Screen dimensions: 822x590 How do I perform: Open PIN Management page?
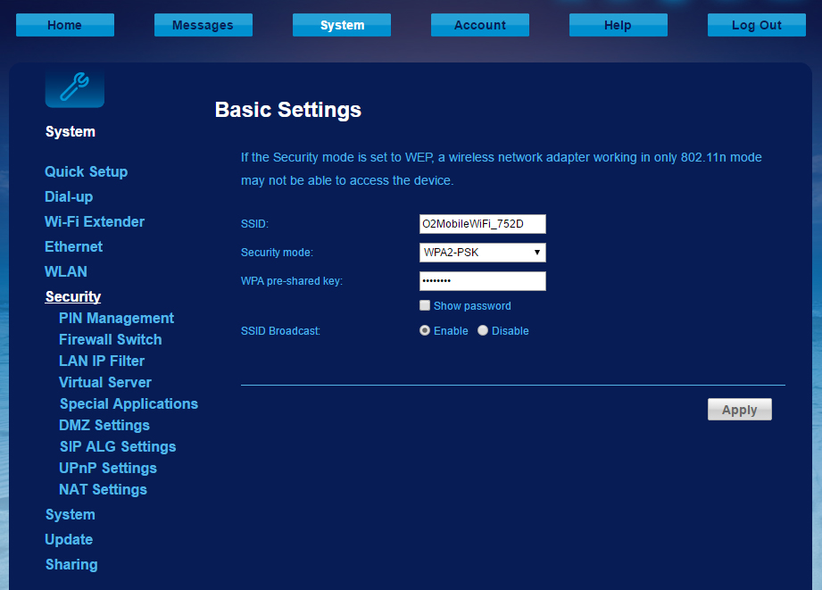tap(116, 318)
